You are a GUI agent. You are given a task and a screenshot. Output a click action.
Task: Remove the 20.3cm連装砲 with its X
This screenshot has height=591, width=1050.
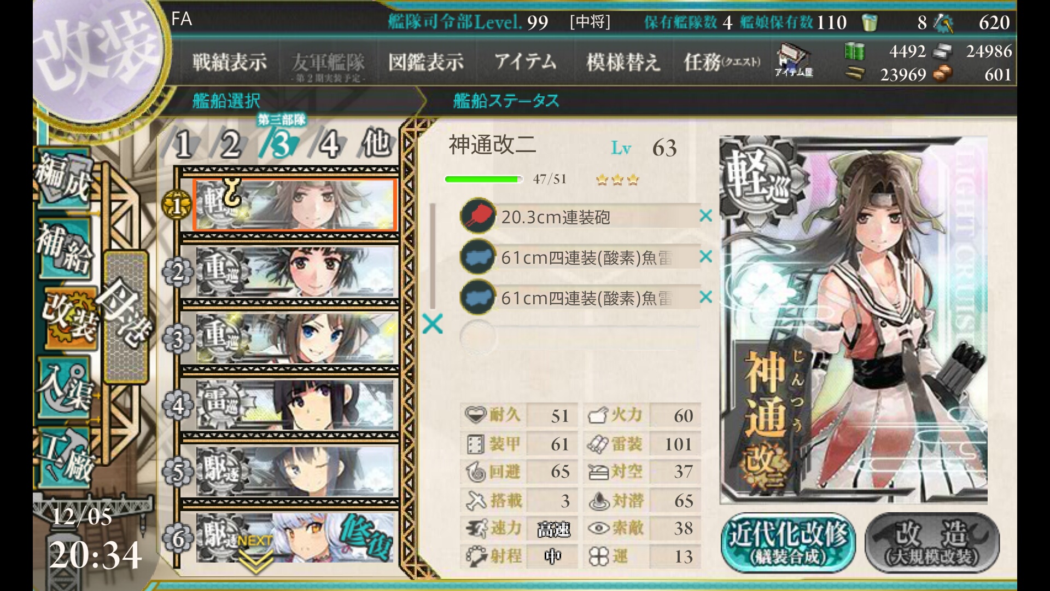pyautogui.click(x=705, y=216)
